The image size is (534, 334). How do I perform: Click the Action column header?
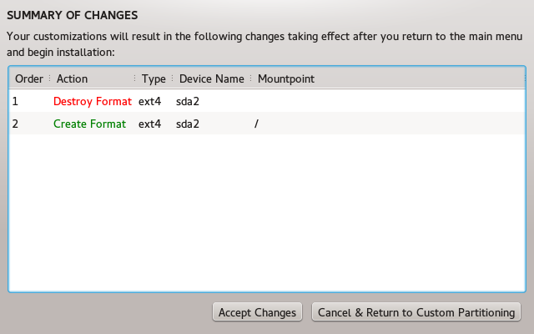[73, 79]
